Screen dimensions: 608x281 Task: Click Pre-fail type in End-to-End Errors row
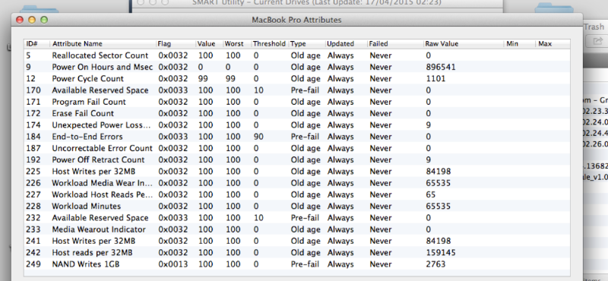(x=306, y=137)
